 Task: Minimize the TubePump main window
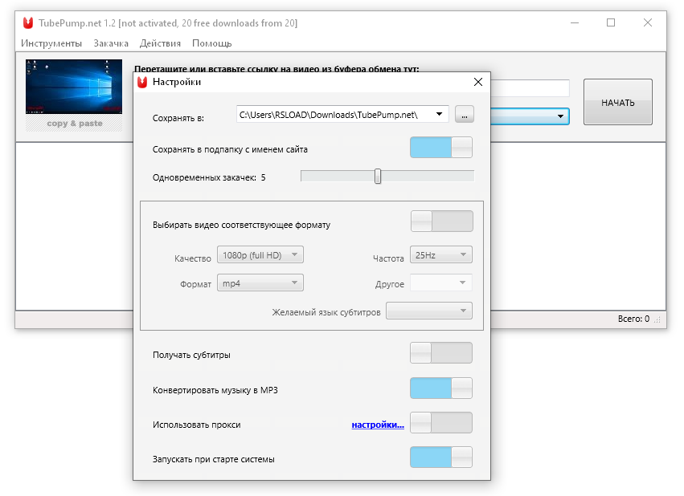575,22
